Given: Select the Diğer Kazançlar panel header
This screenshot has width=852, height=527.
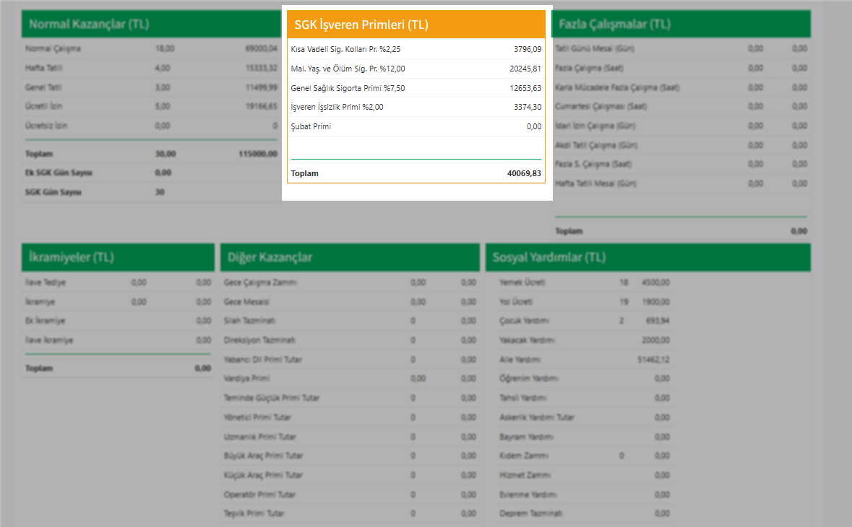Looking at the screenshot, I should point(350,257).
